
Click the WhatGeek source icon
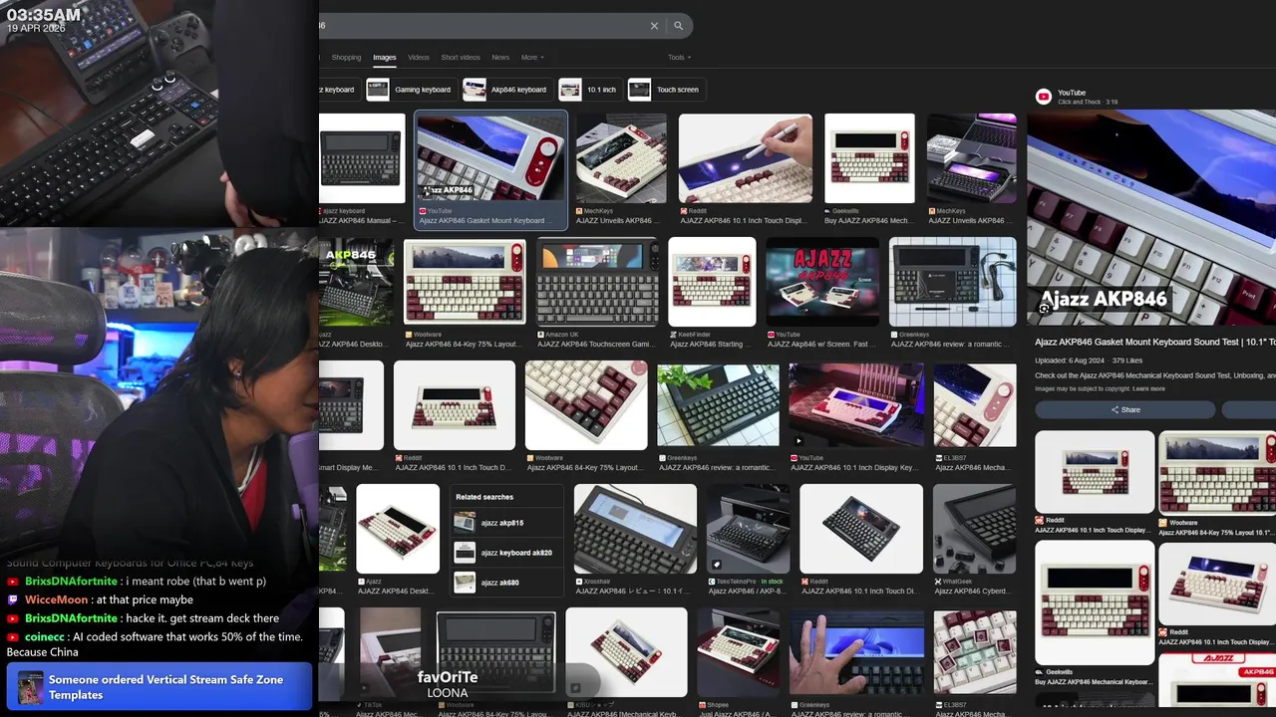pyautogui.click(x=937, y=582)
